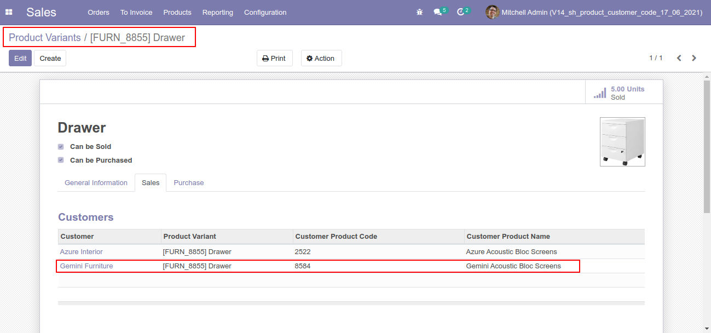Open 5.00 Units Sold stat button
Screen dimensions: 711x333
(x=624, y=93)
